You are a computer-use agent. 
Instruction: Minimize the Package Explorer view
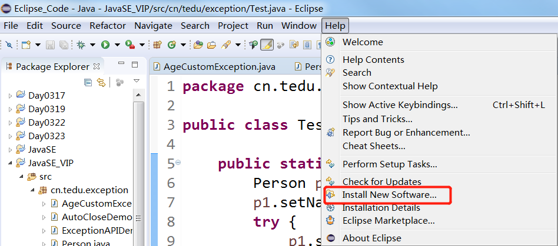[121, 63]
